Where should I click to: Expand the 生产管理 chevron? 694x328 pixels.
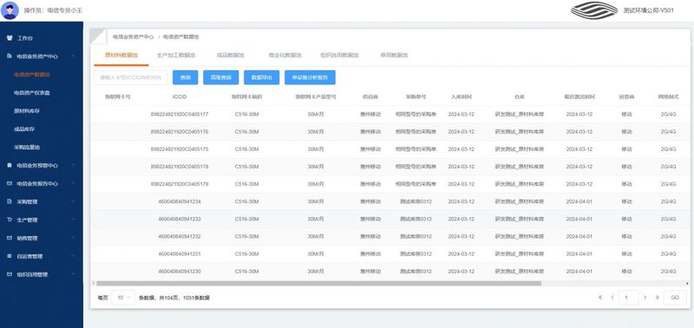(73, 220)
